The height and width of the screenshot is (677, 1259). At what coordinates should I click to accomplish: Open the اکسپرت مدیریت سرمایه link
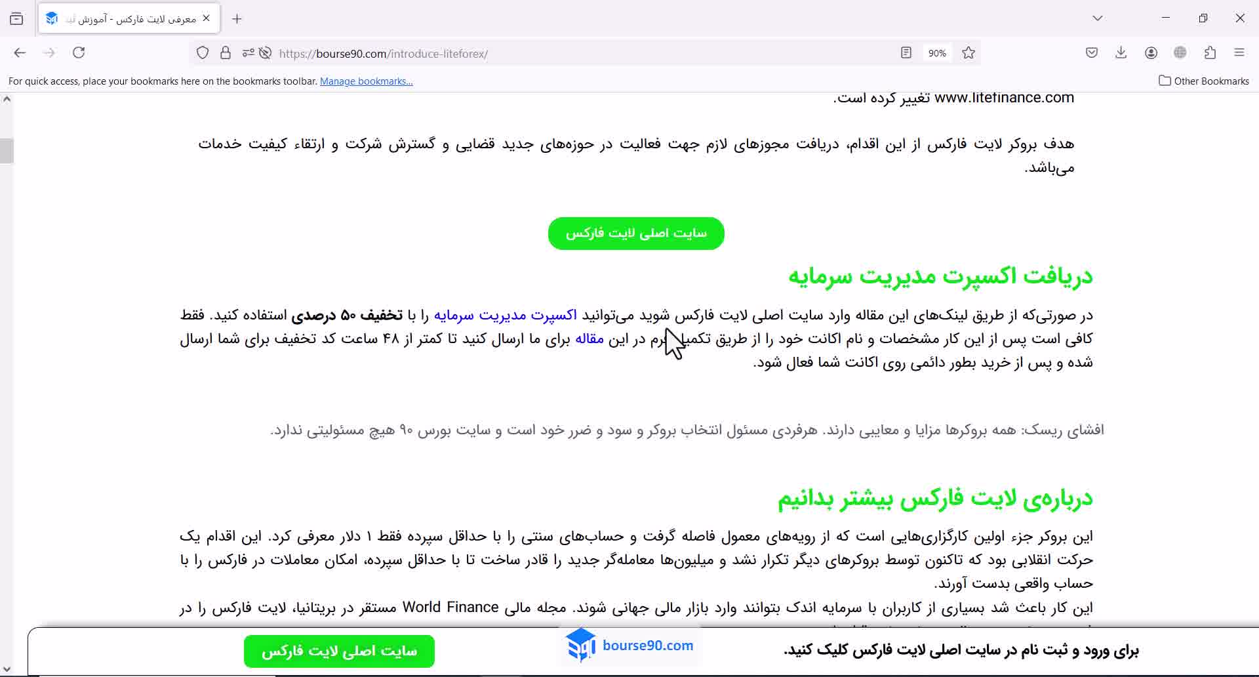(x=506, y=316)
